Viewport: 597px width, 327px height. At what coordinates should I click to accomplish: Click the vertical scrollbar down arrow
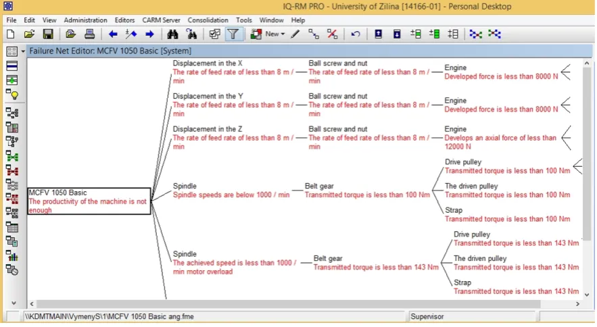(586, 295)
